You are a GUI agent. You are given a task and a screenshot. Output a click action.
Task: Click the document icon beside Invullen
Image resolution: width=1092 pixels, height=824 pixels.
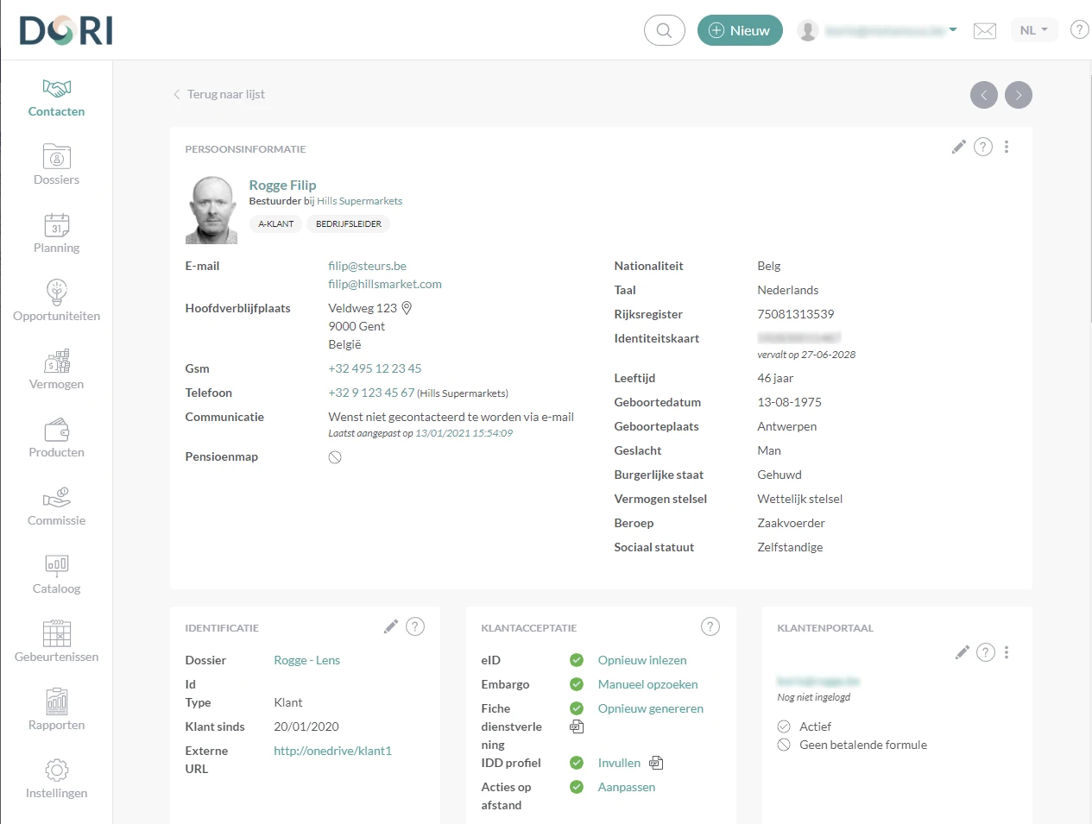[x=656, y=763]
